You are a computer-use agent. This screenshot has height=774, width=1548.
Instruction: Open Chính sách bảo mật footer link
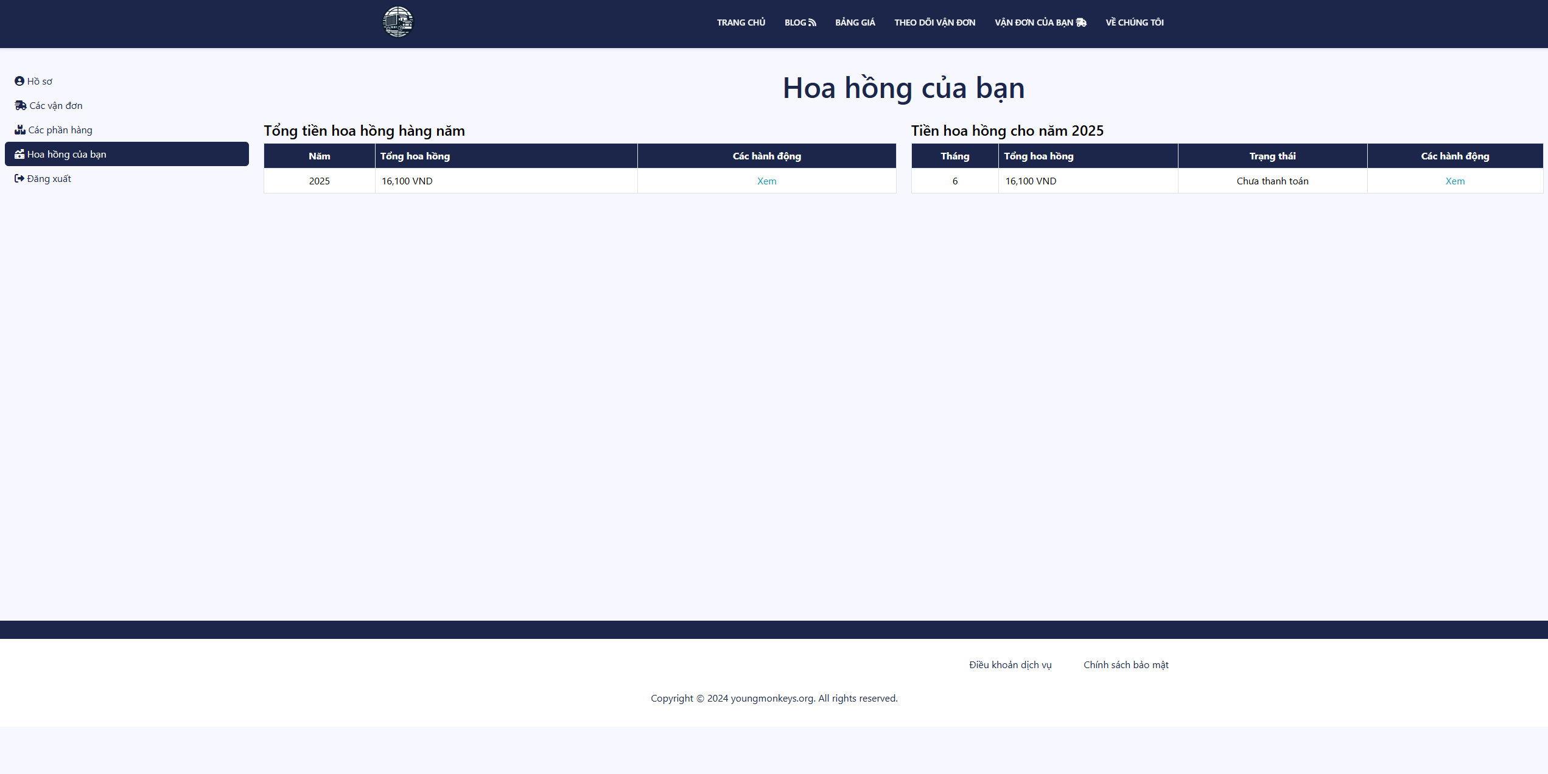[x=1126, y=664]
